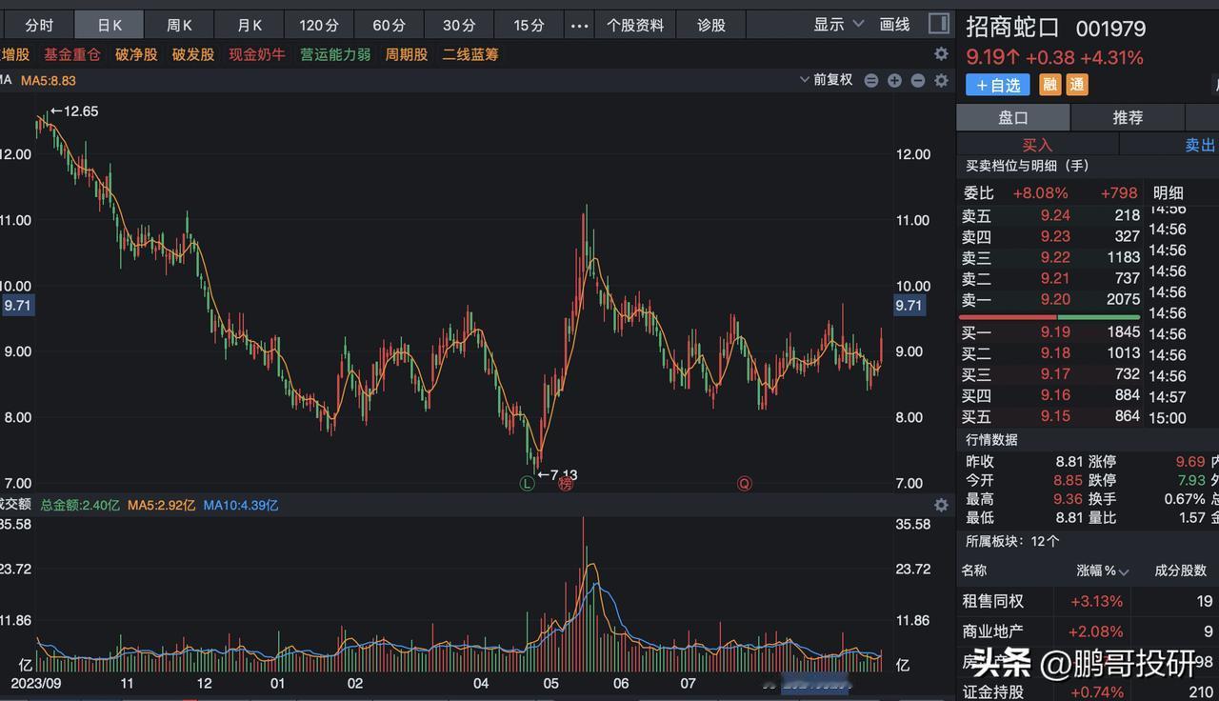Viewport: 1219px width, 701px height.
Task: Click the orange 通 badge
Action: 1076,85
